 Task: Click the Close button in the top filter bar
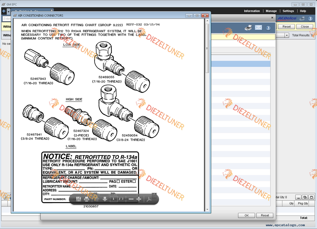[x=305, y=27]
